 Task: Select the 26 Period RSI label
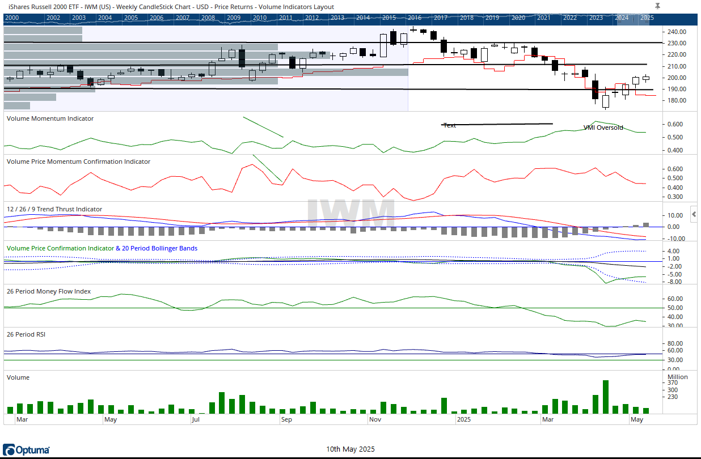pyautogui.click(x=26, y=334)
